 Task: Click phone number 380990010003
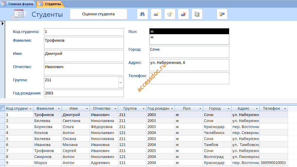click(x=274, y=163)
